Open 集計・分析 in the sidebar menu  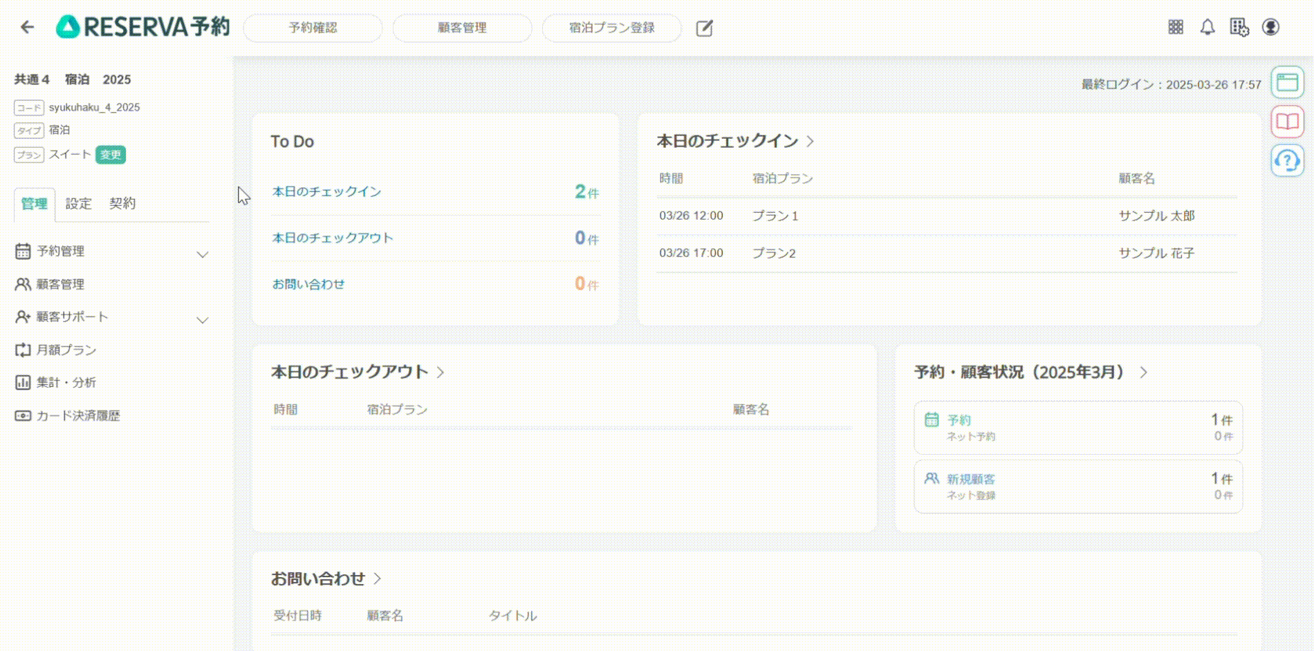click(x=66, y=382)
